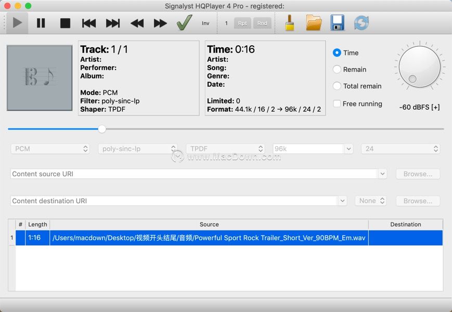Toggle the Inv phase invert button
The image size is (452, 312).
(x=205, y=23)
